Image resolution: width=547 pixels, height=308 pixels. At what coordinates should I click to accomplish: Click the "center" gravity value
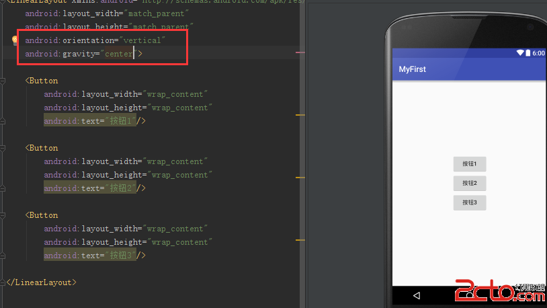(x=119, y=54)
